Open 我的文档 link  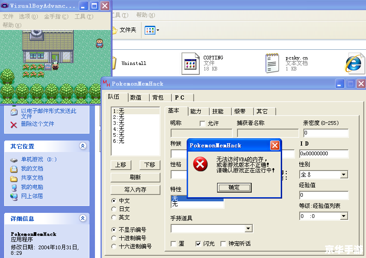32,169
